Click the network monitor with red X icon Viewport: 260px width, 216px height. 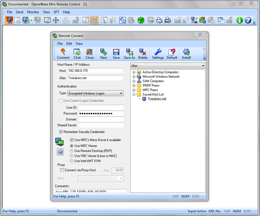coord(194,20)
